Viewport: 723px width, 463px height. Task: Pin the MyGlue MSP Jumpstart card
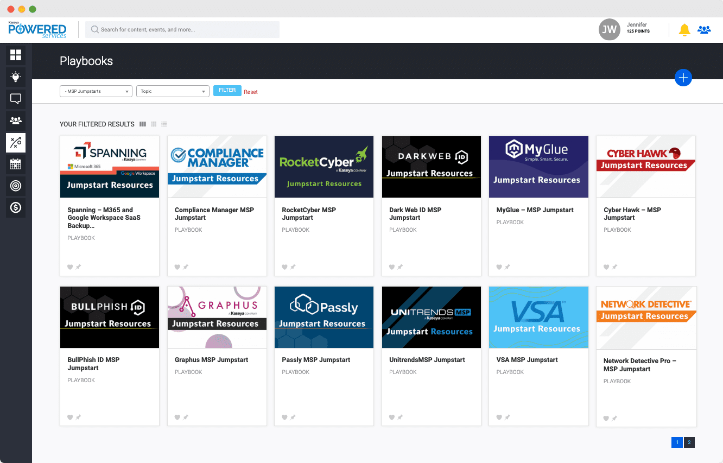tap(508, 267)
